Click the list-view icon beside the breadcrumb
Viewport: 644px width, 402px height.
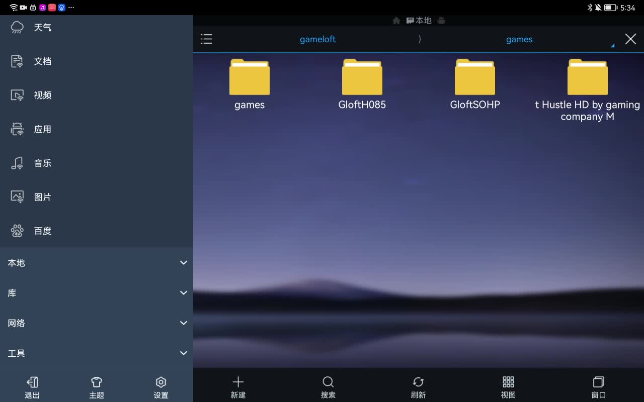coord(206,39)
